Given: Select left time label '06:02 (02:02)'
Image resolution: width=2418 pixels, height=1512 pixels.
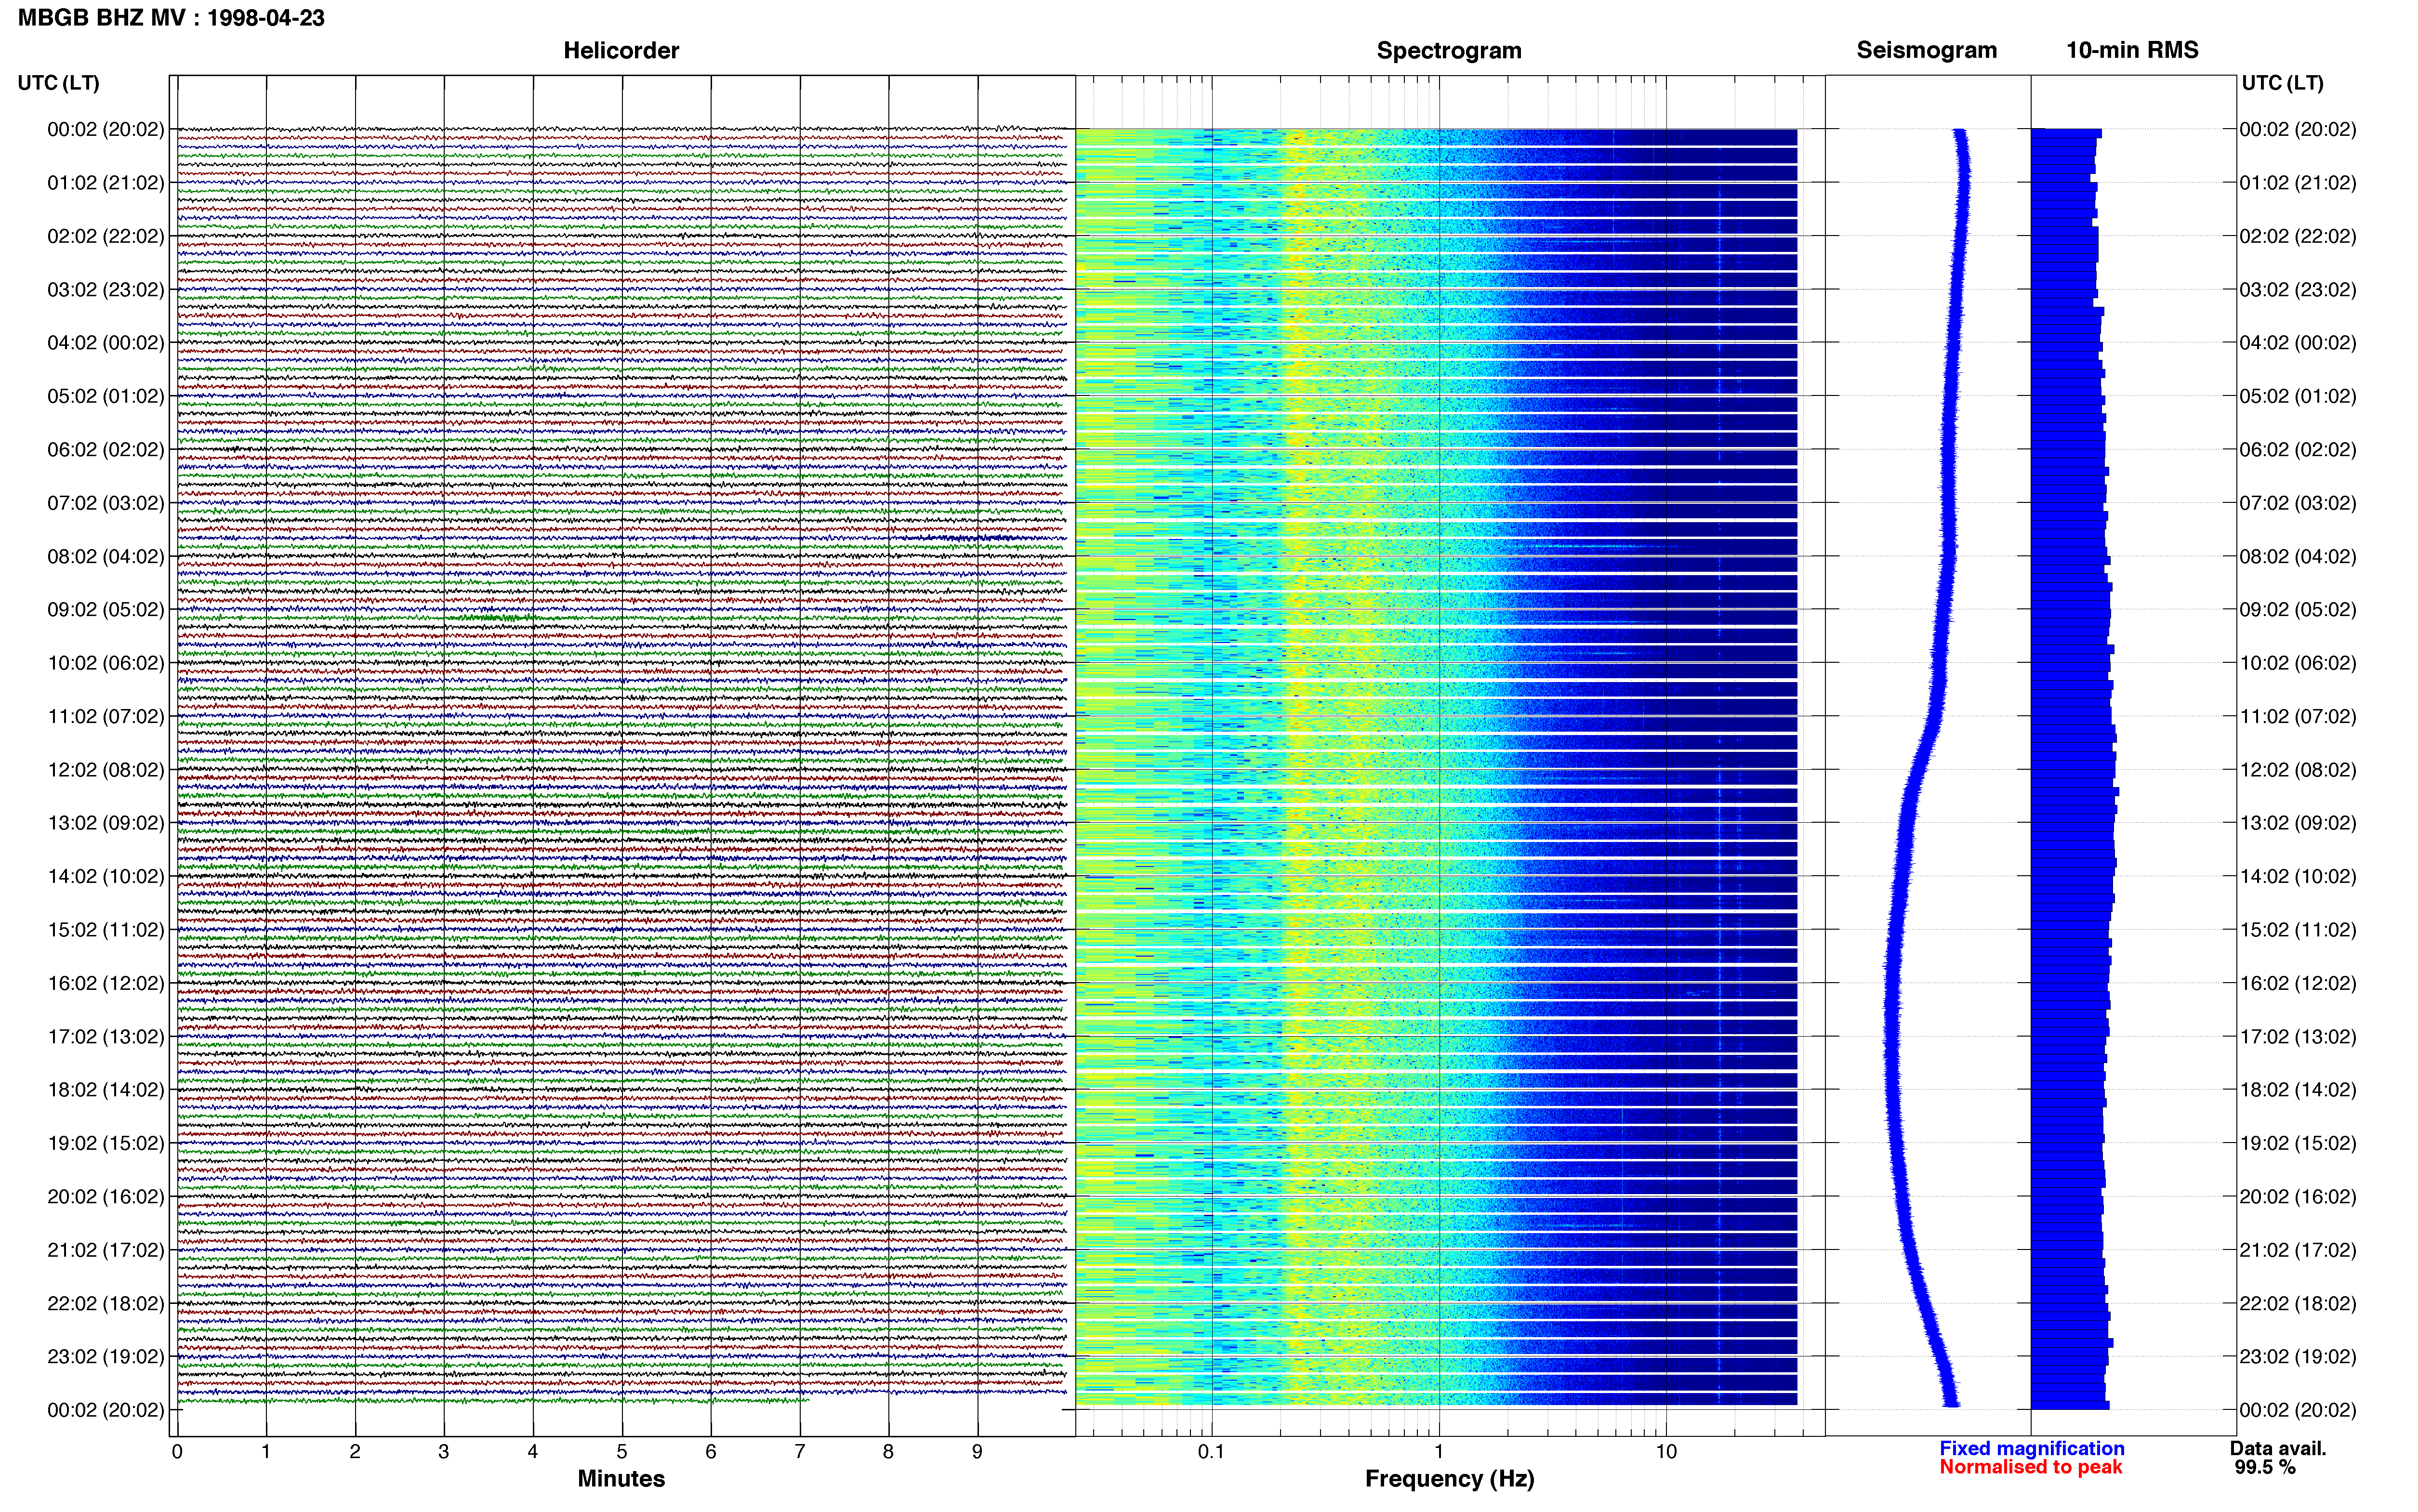Looking at the screenshot, I should point(106,450).
